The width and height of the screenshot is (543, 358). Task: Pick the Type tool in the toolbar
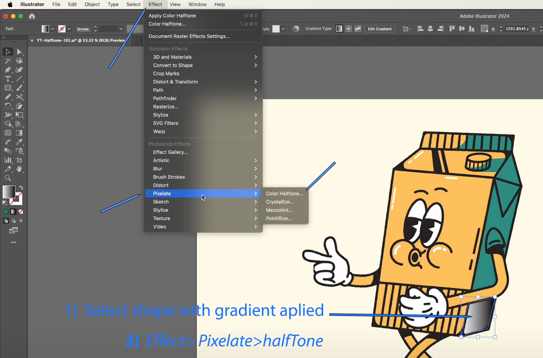(x=8, y=79)
